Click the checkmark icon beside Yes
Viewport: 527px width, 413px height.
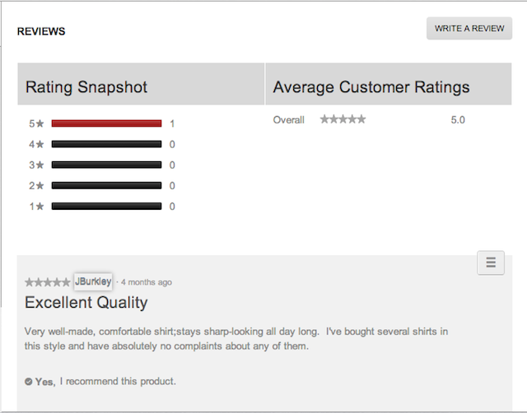[x=29, y=382]
